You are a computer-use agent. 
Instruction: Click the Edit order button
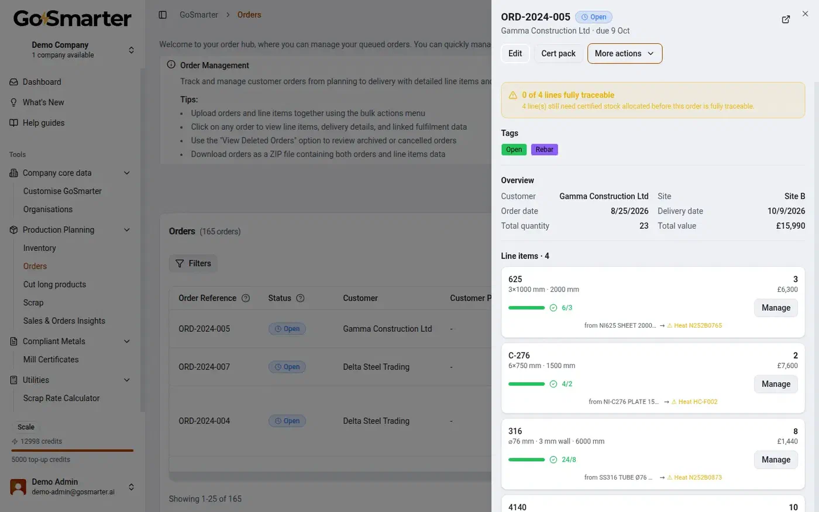click(515, 53)
